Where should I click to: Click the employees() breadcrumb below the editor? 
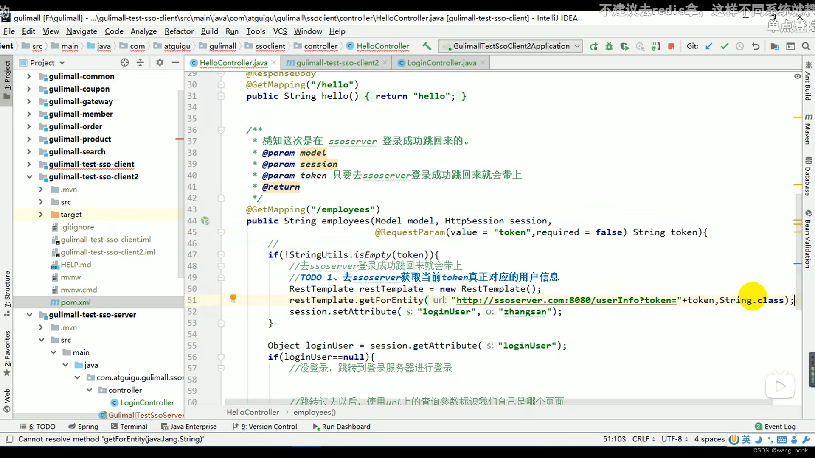314,412
